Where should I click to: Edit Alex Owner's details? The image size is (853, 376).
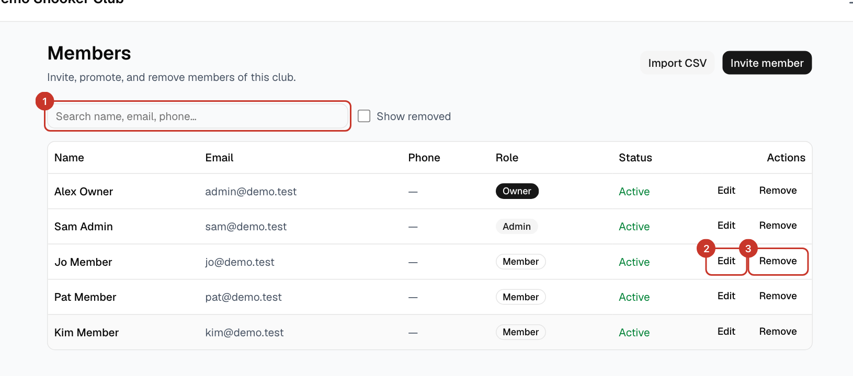coord(726,191)
